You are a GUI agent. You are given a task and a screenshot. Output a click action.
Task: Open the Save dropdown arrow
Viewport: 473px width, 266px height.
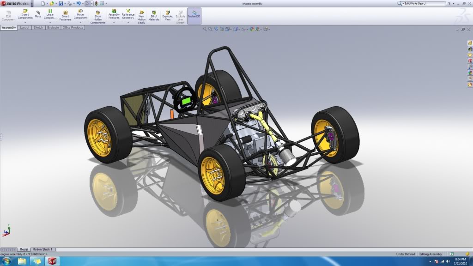65,4
